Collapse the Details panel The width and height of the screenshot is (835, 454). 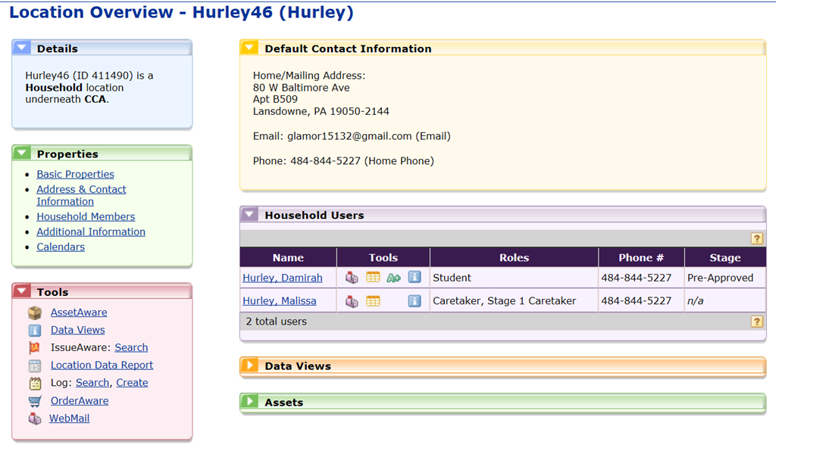(x=23, y=48)
